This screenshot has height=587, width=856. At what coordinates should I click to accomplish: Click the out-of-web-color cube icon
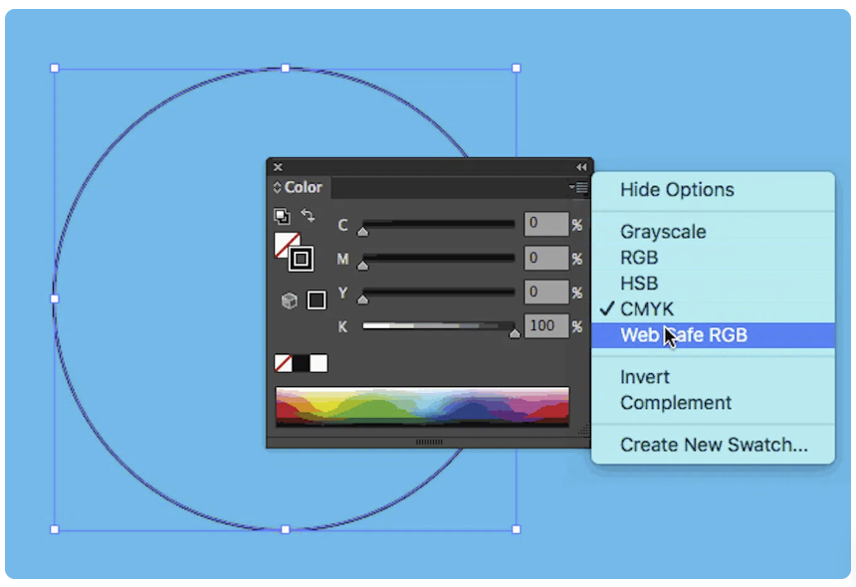pos(290,300)
